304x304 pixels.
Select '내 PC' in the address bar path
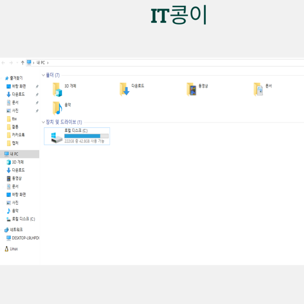pyautogui.click(x=41, y=63)
